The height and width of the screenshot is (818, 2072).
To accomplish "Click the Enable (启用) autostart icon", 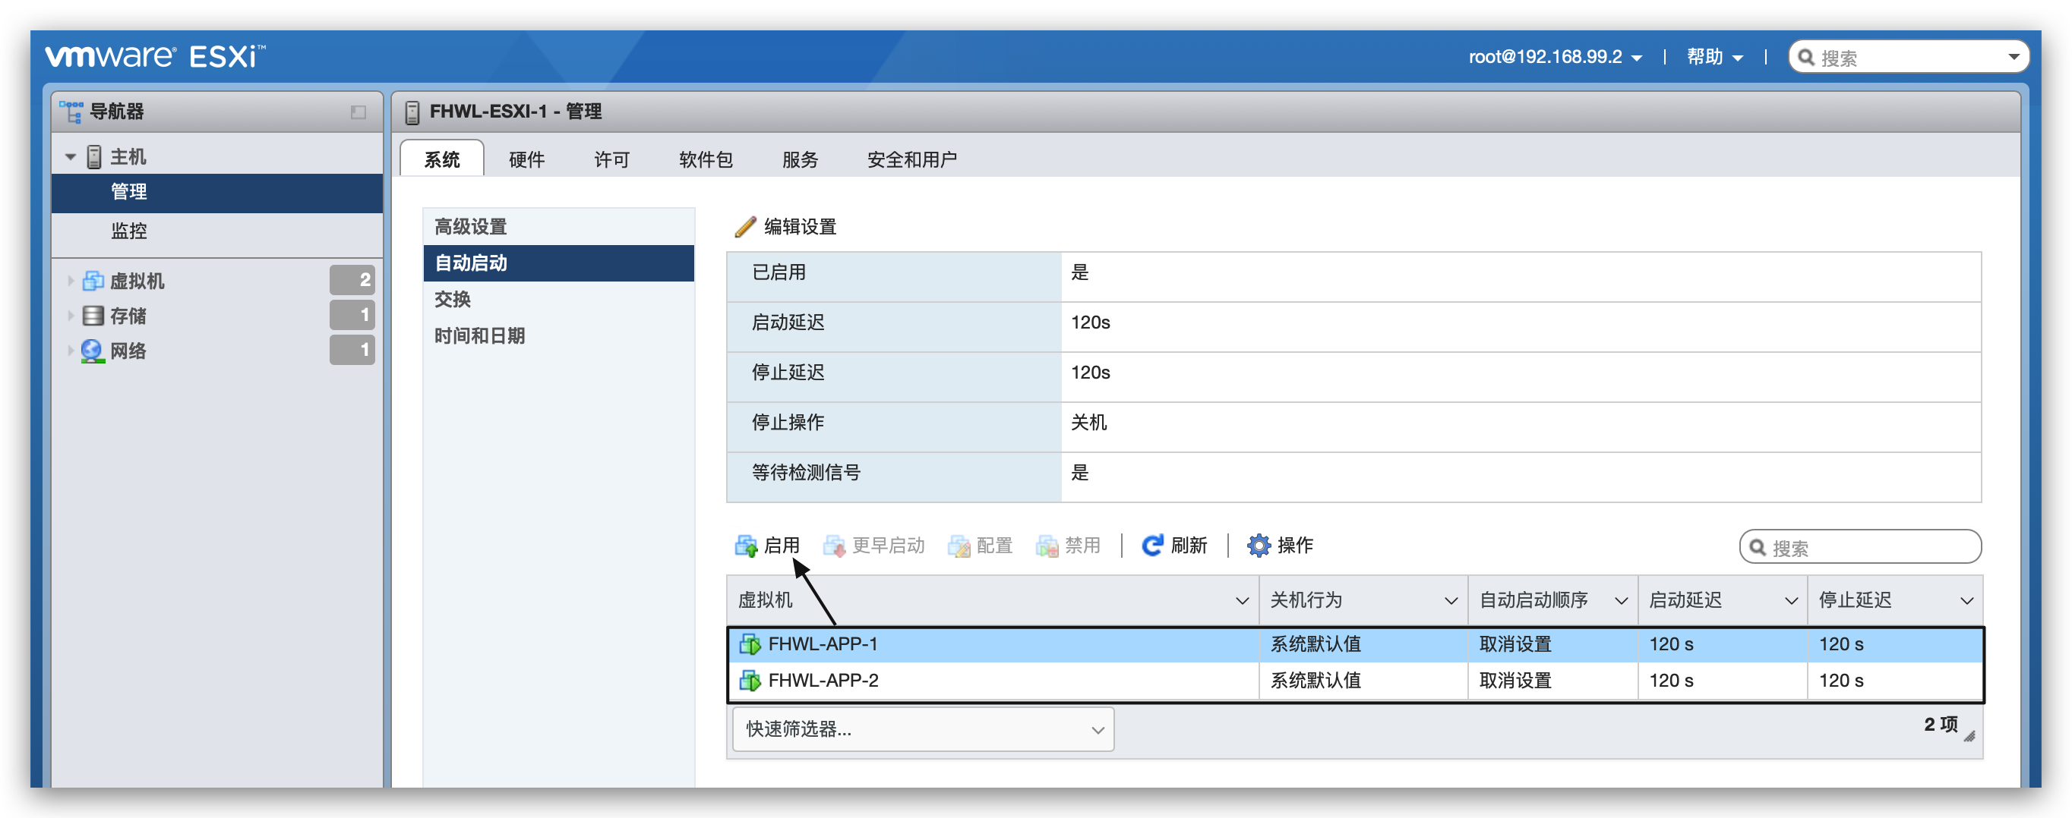I will [x=746, y=546].
